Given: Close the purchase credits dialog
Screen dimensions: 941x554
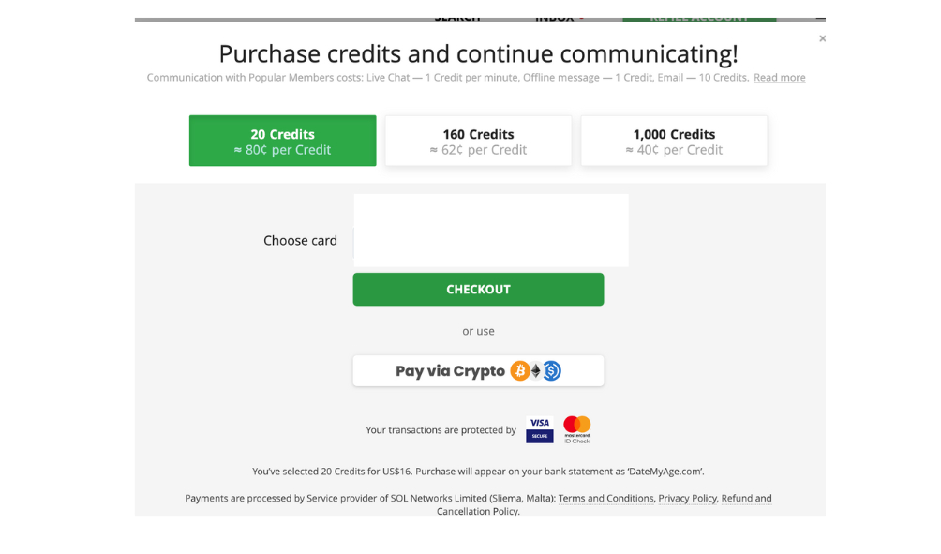Looking at the screenshot, I should click(x=822, y=38).
